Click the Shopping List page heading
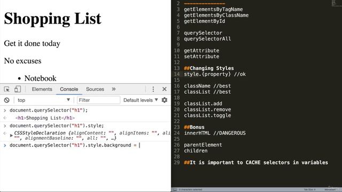This screenshot has width=342, height=192. [x=52, y=19]
